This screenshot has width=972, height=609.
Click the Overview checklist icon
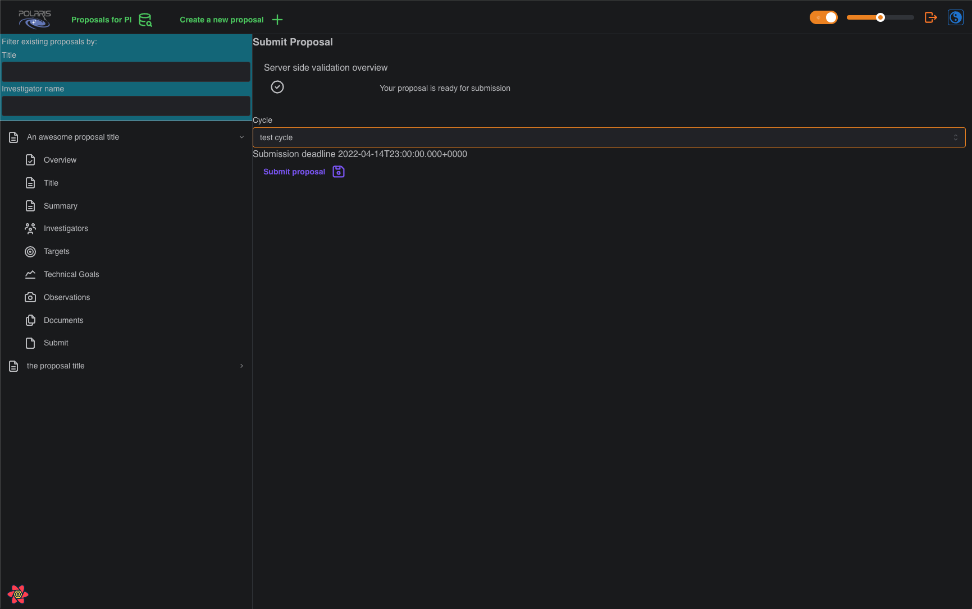30,160
